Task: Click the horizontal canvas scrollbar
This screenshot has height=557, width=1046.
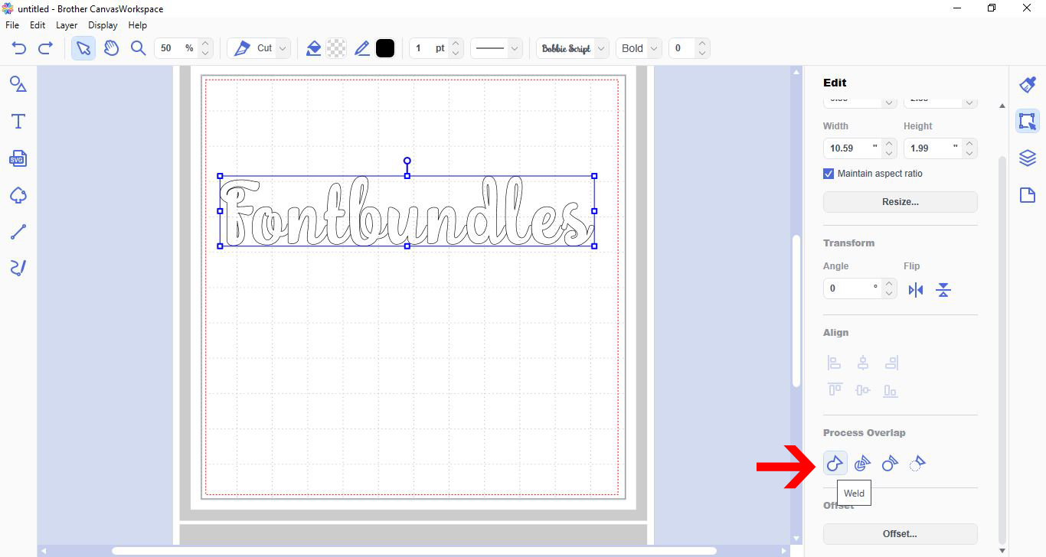Action: point(413,551)
